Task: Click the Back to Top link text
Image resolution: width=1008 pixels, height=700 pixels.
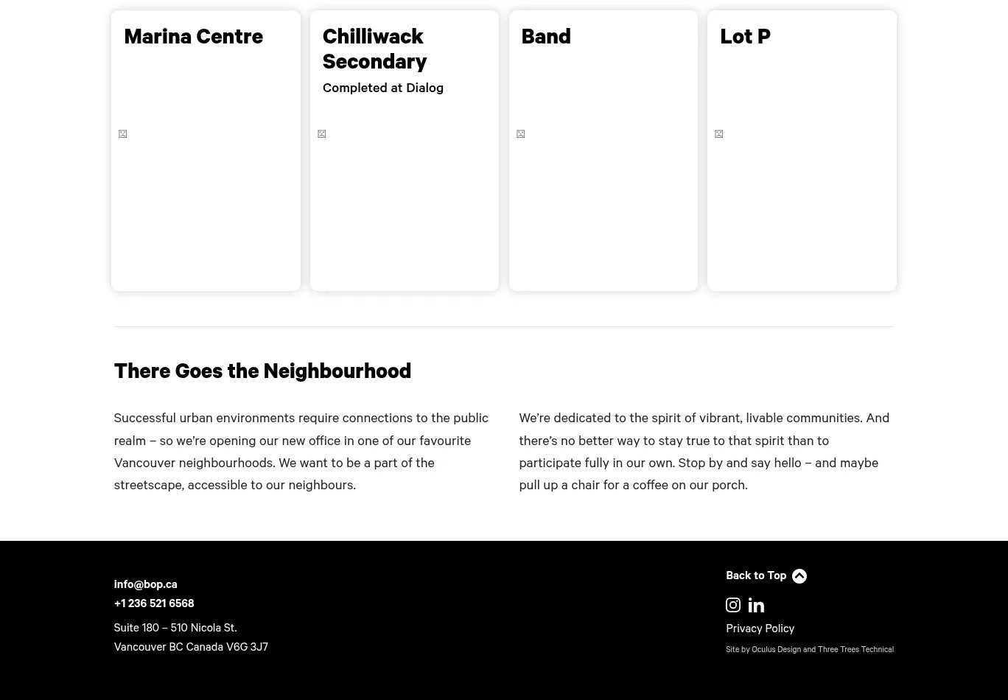Action: click(x=755, y=575)
